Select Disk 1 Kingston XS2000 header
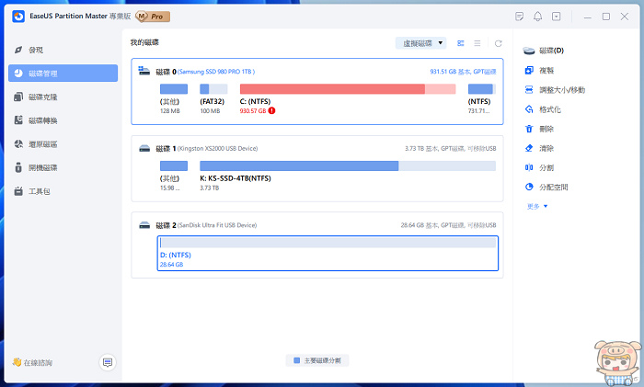Viewport: 644px width, 387px height. tap(207, 148)
